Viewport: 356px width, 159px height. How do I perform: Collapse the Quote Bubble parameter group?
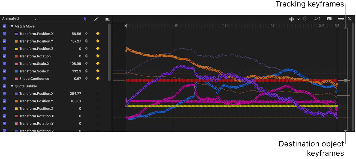click(11, 86)
